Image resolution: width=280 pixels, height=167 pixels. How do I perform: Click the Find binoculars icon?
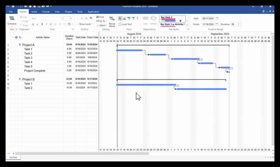coord(97,17)
